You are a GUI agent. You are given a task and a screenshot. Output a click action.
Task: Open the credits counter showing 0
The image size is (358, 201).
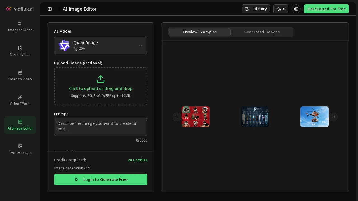(x=281, y=9)
